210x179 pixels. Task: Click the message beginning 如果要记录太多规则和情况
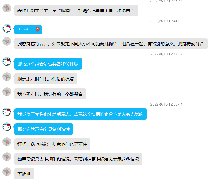tap(78, 159)
